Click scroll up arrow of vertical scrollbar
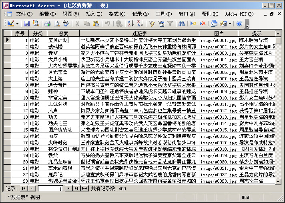The image size is (285, 203). (x=278, y=34)
